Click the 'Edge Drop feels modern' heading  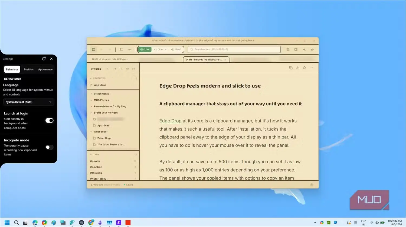pyautogui.click(x=210, y=86)
